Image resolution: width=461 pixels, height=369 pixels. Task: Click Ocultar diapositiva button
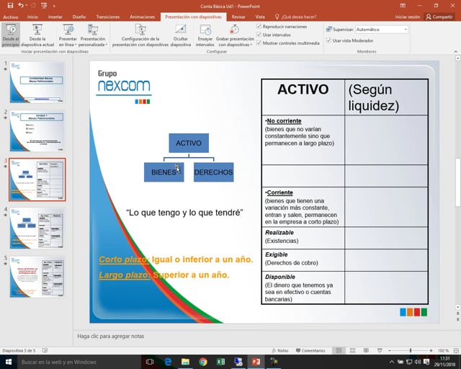click(x=181, y=35)
